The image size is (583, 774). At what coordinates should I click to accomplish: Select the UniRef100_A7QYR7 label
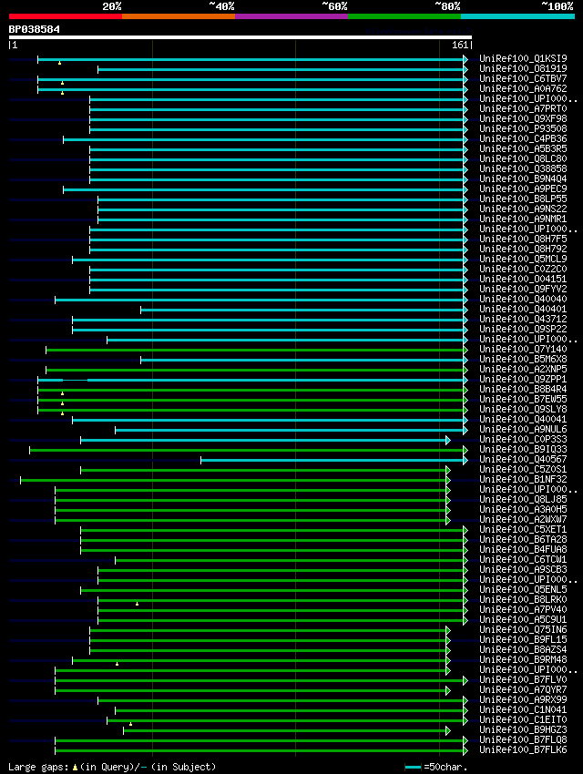click(x=523, y=689)
